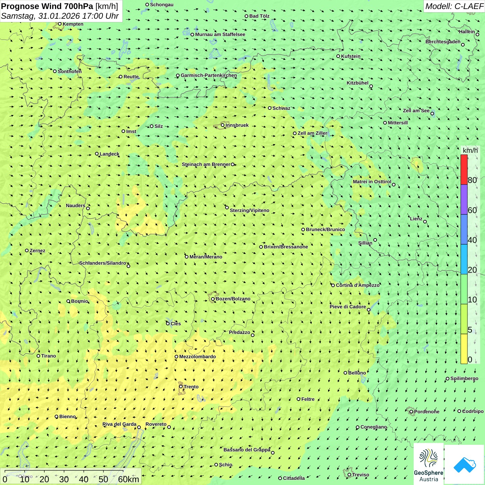The width and height of the screenshot is (485, 485).
Task: Click the 'Bruneck/Brunico' label
Action: coord(325,229)
